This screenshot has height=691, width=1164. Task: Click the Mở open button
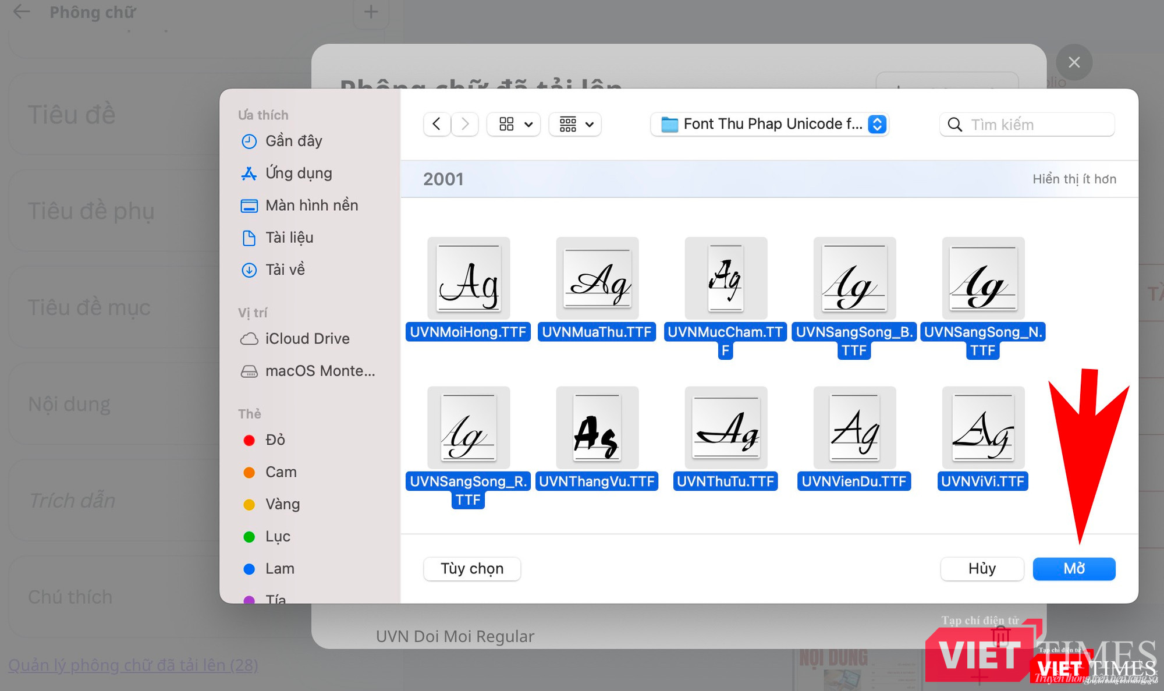click(x=1074, y=569)
